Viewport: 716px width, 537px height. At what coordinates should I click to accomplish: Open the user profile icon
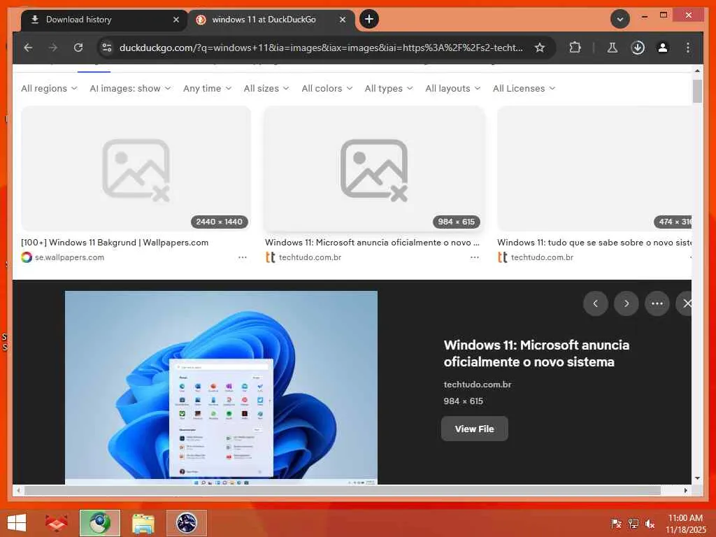(663, 48)
